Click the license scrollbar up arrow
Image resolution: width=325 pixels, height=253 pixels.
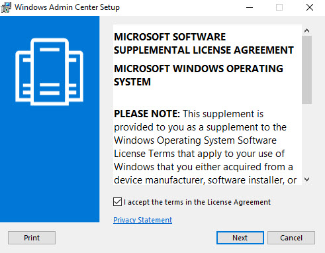click(306, 30)
